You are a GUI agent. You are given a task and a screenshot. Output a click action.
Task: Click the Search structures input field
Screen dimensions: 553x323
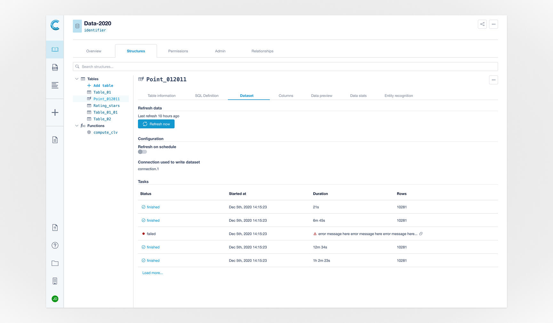click(285, 67)
